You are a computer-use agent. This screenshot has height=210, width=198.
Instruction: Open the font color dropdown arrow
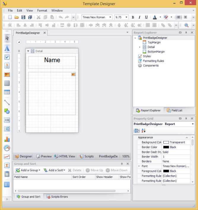tap(160, 17)
